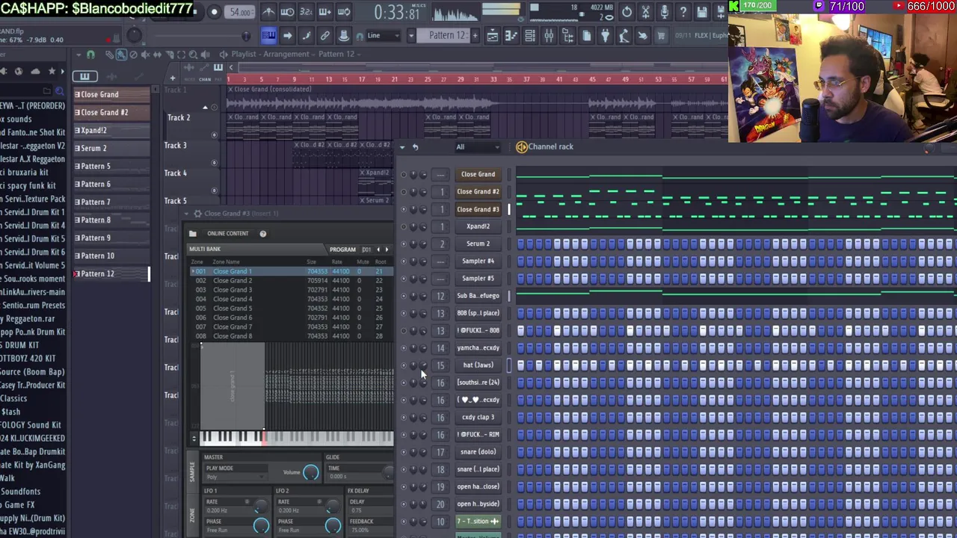Open the Playlist view icon
The height and width of the screenshot is (538, 957).
(x=493, y=35)
